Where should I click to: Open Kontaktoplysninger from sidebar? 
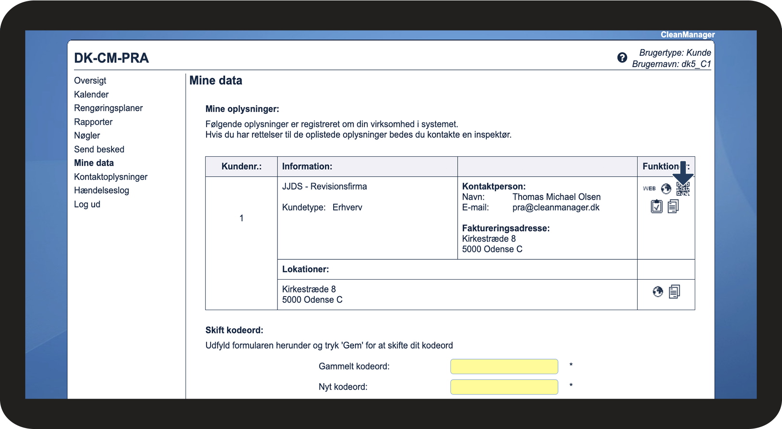coord(111,177)
